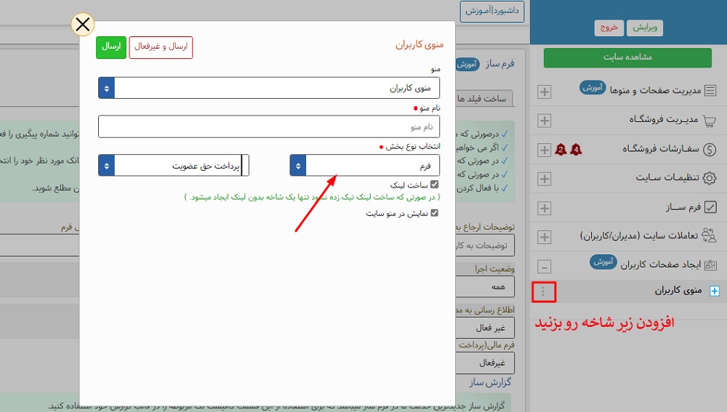The image size is (727, 412).
Task: Collapse the ایجاد صفحات کاربران section
Action: tap(544, 265)
